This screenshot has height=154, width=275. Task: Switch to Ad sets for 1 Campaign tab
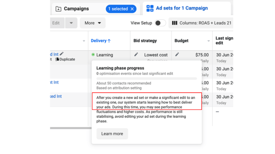click(181, 8)
